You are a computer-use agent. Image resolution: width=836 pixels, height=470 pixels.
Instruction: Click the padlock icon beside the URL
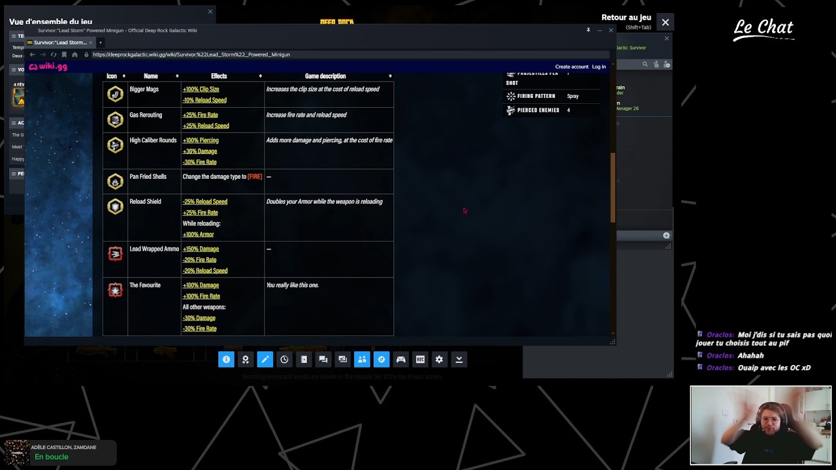coord(86,55)
